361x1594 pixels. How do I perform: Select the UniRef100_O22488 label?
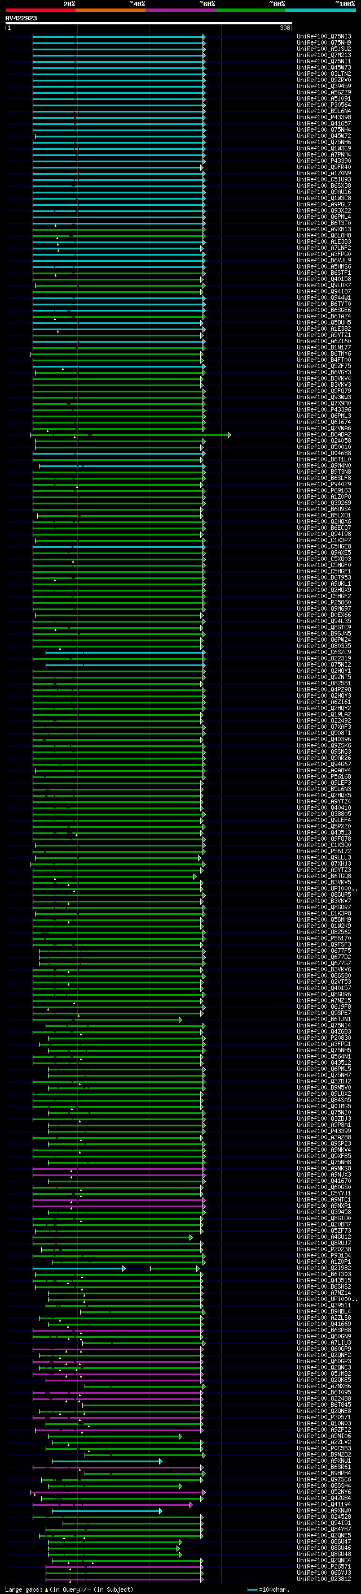coord(324,1398)
